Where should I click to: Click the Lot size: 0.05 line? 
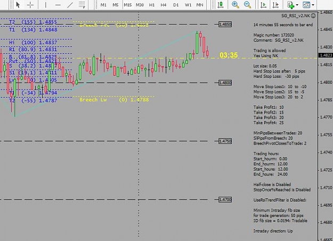(265, 66)
